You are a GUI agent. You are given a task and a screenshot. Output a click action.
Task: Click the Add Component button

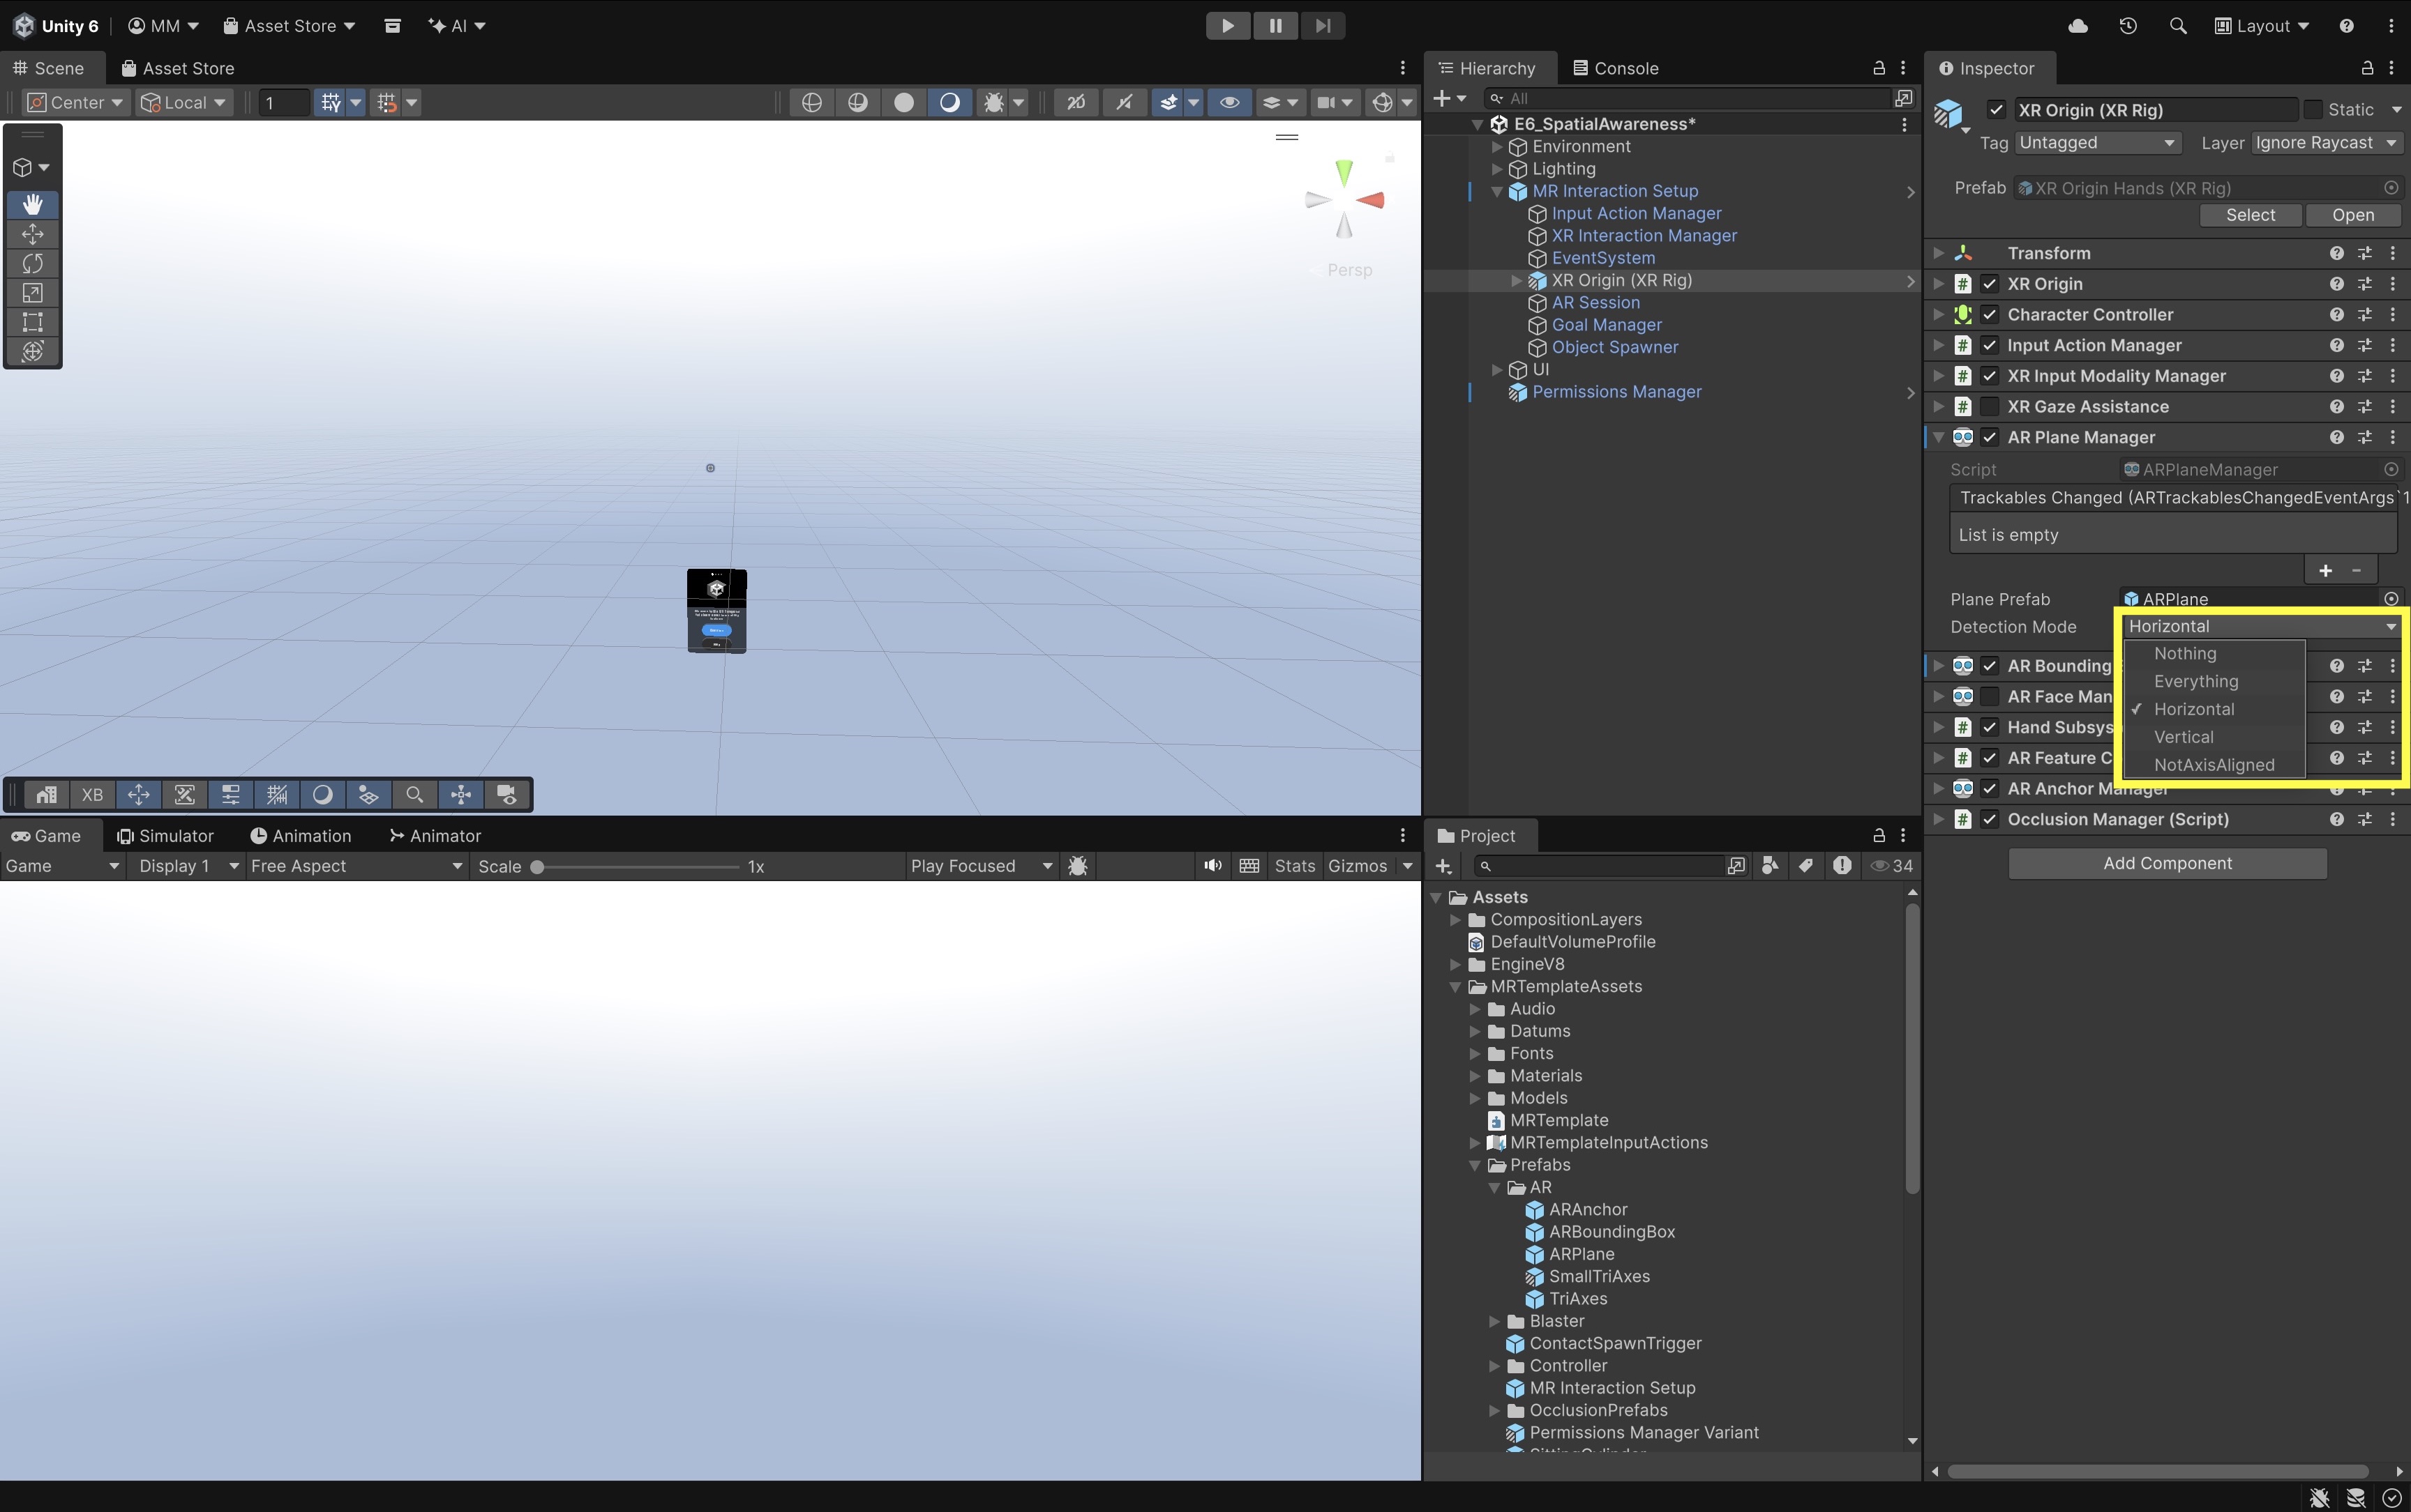click(x=2167, y=863)
